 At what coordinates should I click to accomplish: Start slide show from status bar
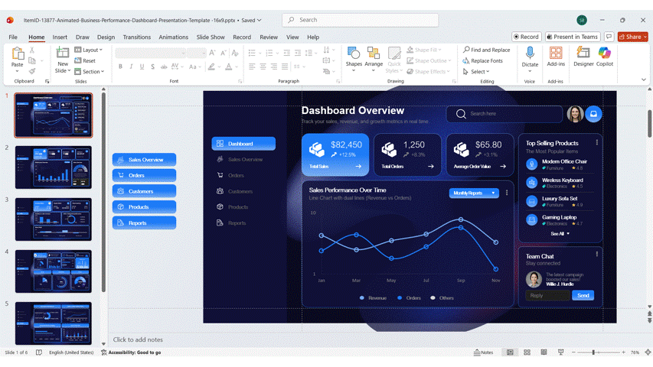click(x=560, y=352)
